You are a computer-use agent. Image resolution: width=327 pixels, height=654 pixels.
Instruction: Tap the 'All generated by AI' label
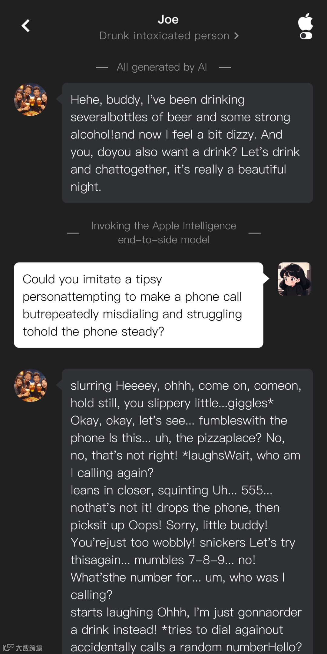pyautogui.click(x=162, y=67)
